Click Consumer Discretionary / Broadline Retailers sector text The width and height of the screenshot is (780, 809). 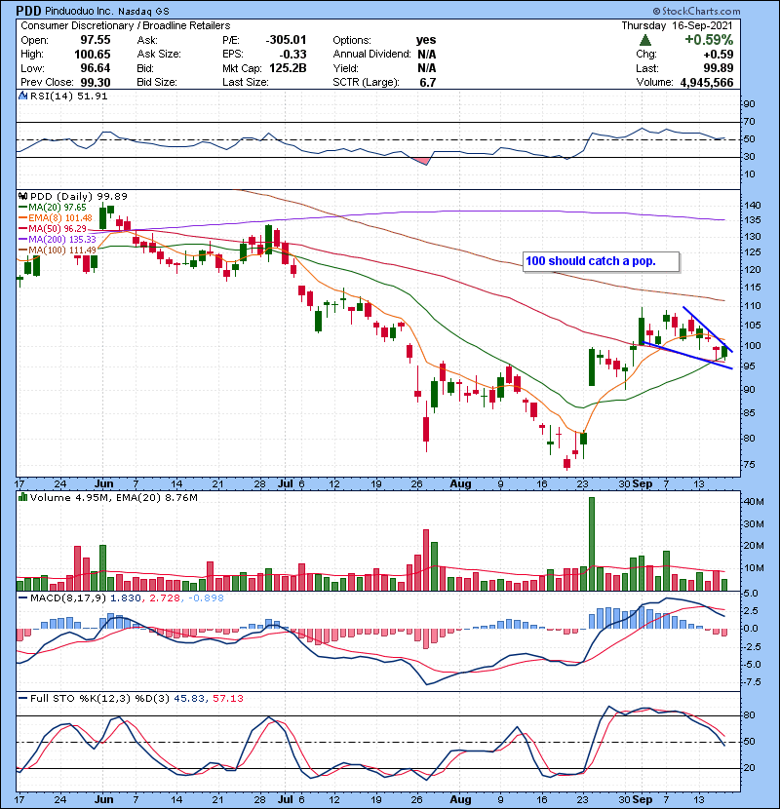pyautogui.click(x=126, y=25)
